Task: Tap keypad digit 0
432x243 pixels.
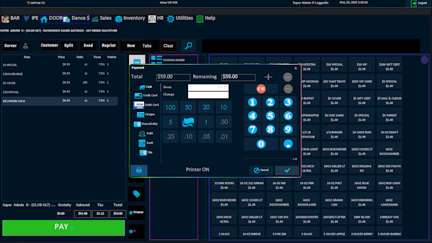Action: [261, 144]
